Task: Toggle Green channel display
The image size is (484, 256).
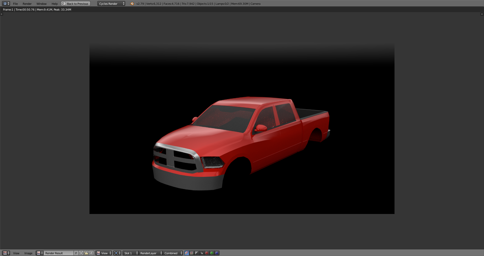Action: (212, 253)
